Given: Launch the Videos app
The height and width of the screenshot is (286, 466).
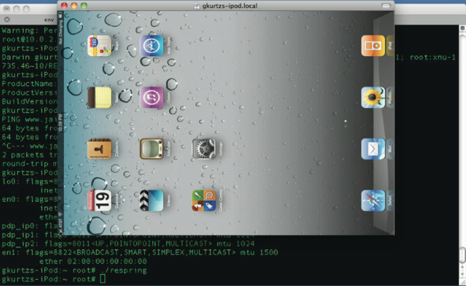Looking at the screenshot, I should click(x=151, y=201).
